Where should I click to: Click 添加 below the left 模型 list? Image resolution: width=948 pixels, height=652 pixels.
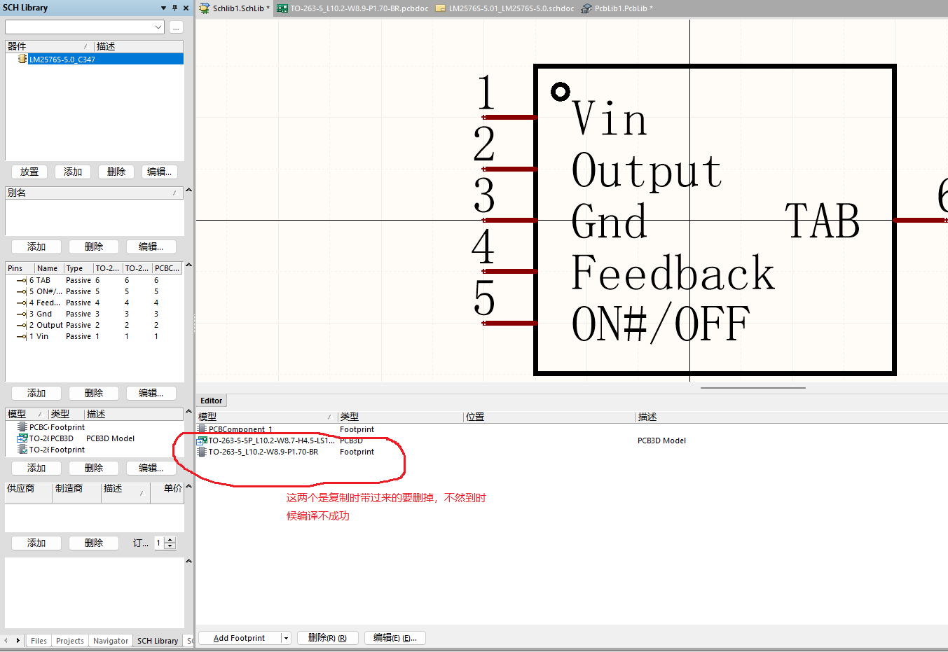36,468
